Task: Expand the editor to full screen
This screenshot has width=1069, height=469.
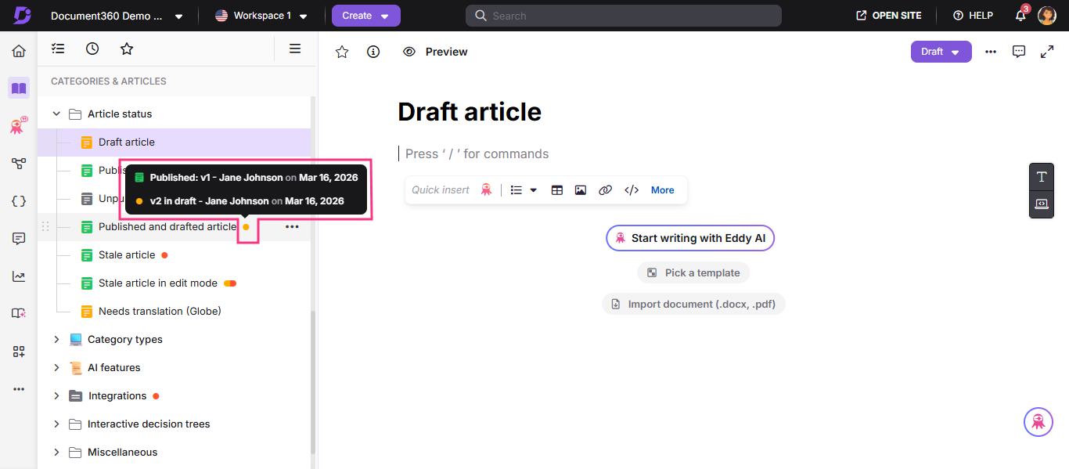Action: (1047, 51)
